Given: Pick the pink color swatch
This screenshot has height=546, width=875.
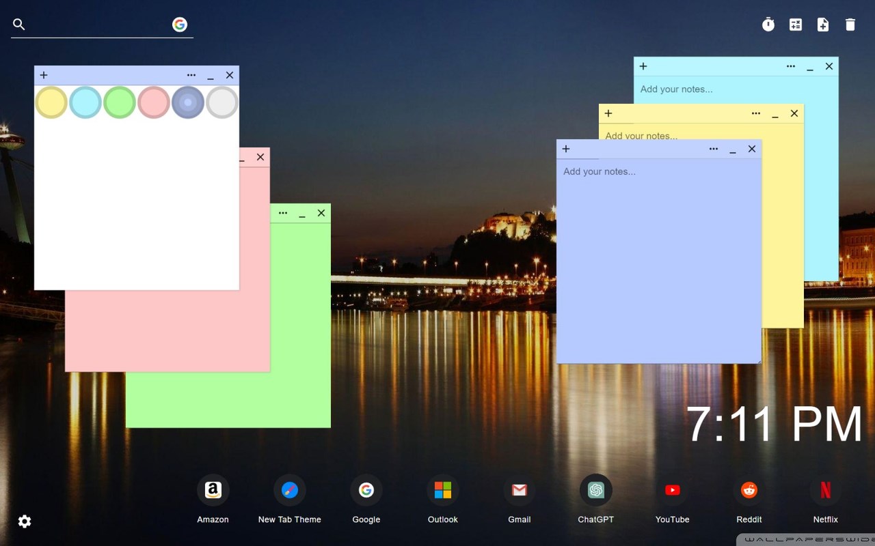Looking at the screenshot, I should click(154, 102).
